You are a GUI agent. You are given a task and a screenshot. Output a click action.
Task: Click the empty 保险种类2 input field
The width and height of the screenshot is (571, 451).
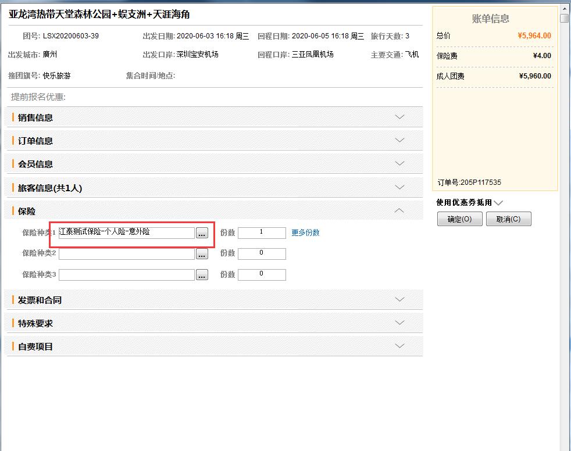(x=126, y=254)
